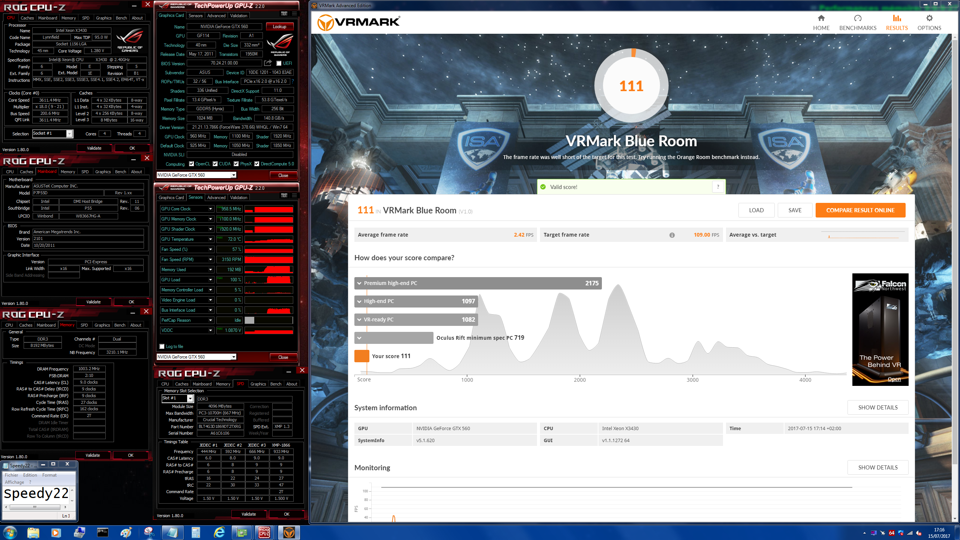Click the screenshot camera icon in GPU-Z Graphics Card window
Screen dimensions: 960x540
pos(284,14)
